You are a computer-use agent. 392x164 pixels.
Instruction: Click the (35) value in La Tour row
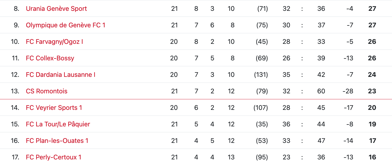(x=262, y=124)
